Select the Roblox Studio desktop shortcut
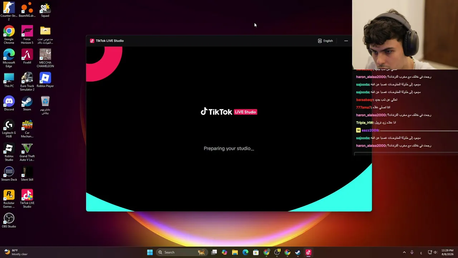The width and height of the screenshot is (458, 258). tap(9, 152)
